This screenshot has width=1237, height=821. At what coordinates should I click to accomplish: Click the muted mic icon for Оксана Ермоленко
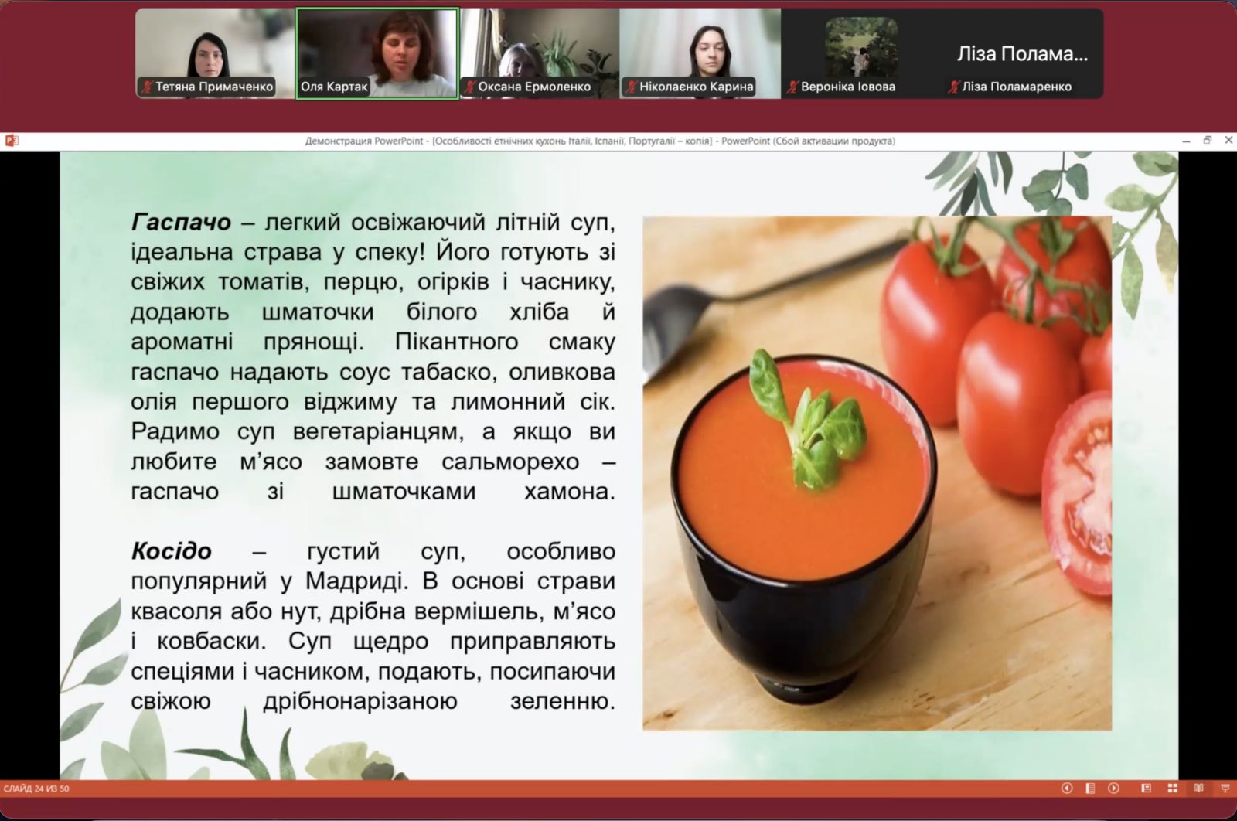pyautogui.click(x=469, y=87)
